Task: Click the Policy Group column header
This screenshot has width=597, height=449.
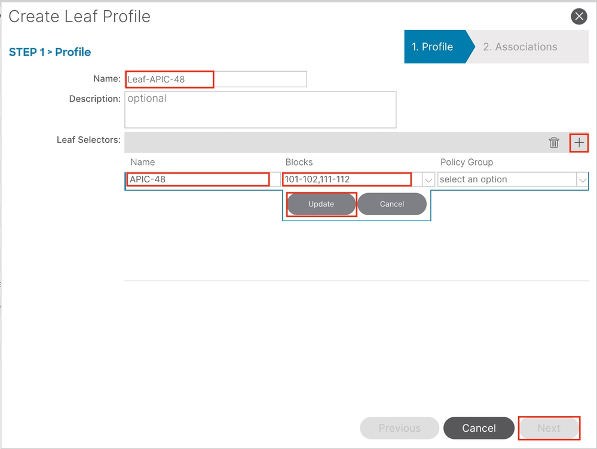Action: [467, 162]
